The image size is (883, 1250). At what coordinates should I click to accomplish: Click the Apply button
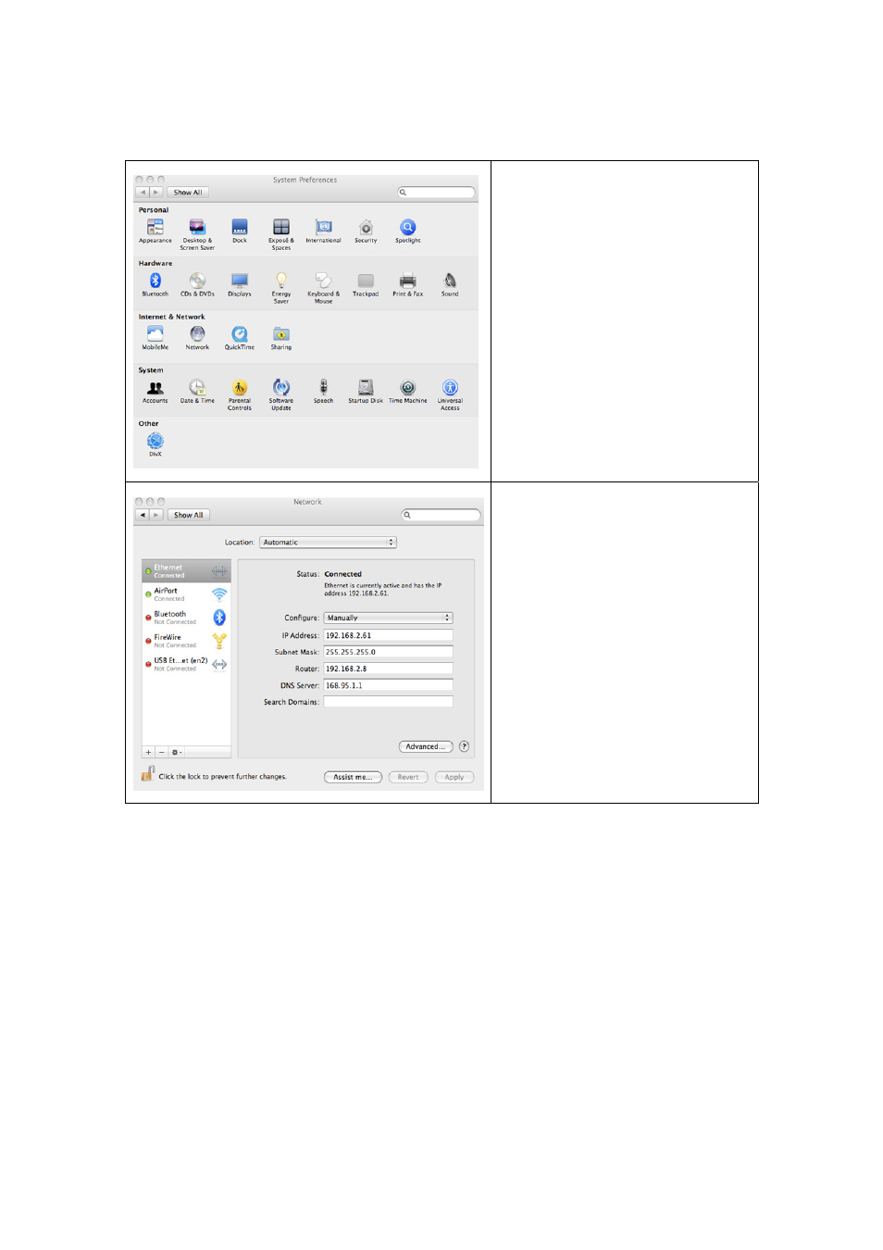click(x=454, y=777)
